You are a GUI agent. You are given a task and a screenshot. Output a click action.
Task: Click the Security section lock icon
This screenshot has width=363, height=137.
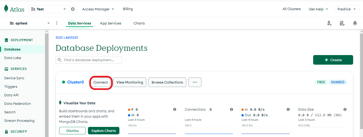click(x=6, y=131)
